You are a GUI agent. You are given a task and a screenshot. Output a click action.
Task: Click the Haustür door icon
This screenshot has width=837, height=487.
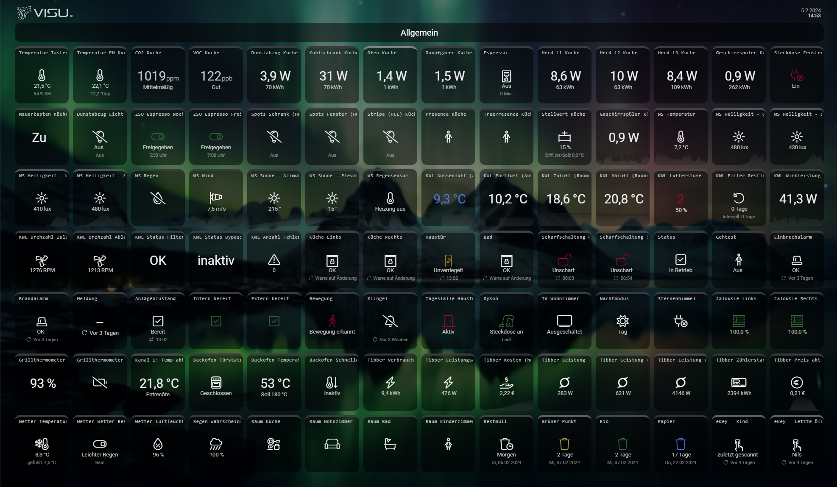(448, 260)
